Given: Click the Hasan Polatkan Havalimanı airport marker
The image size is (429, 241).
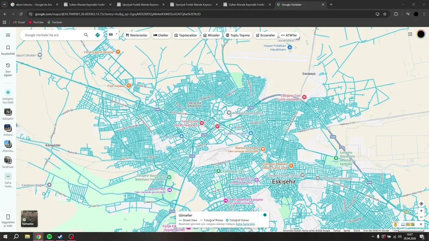Looking at the screenshot, I should (x=290, y=48).
